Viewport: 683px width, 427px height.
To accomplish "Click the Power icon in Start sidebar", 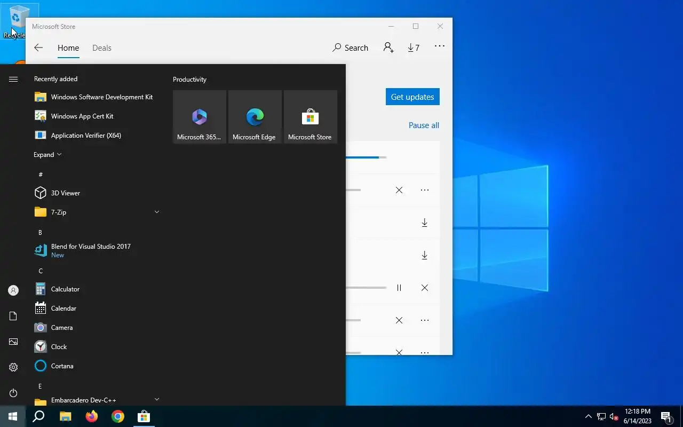I will 13,393.
